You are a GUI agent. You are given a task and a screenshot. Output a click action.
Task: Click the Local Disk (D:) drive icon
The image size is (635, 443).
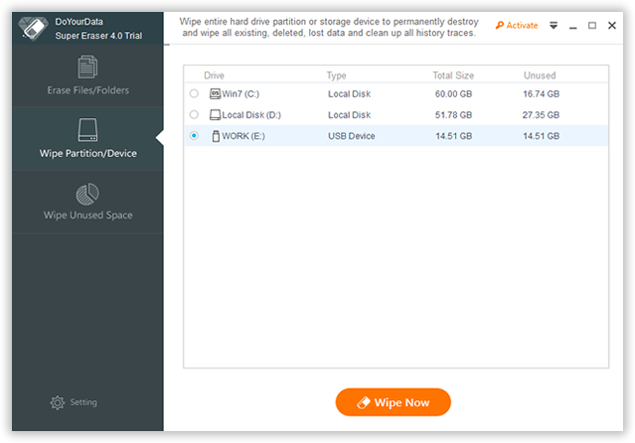215,115
